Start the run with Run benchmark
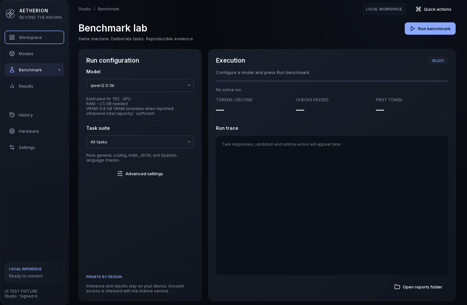This screenshot has height=305, width=467. click(x=430, y=29)
